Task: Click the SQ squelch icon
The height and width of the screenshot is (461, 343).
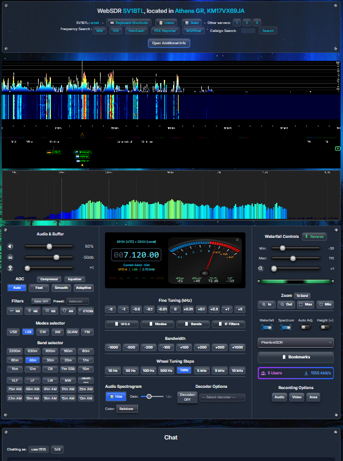Action: pyautogui.click(x=10, y=258)
